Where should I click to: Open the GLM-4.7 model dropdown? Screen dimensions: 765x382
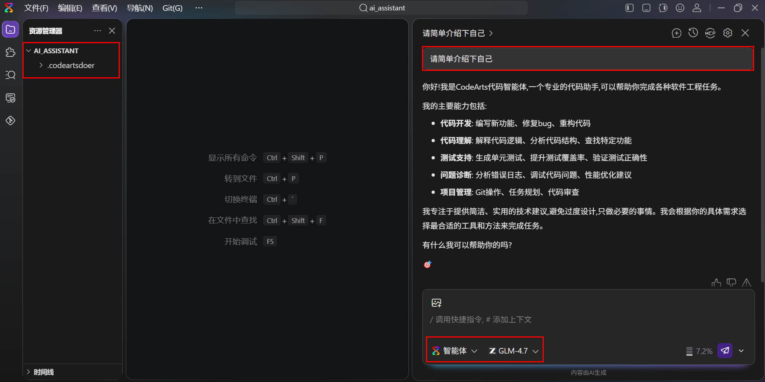click(514, 351)
